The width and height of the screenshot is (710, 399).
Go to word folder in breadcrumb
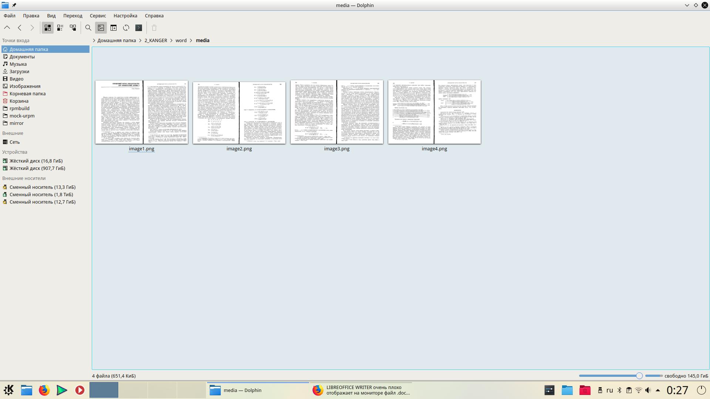pyautogui.click(x=181, y=41)
